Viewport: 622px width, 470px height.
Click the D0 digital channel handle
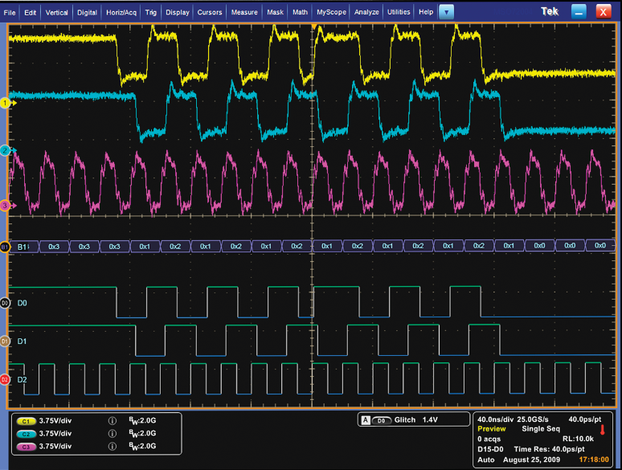5,303
